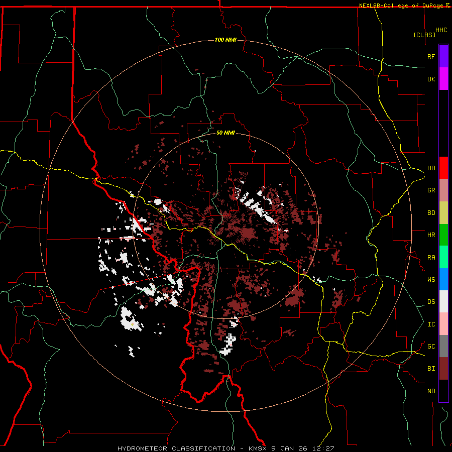The height and width of the screenshot is (452, 452).
Task: Click the KMSX radar station identifier
Action: [x=258, y=448]
